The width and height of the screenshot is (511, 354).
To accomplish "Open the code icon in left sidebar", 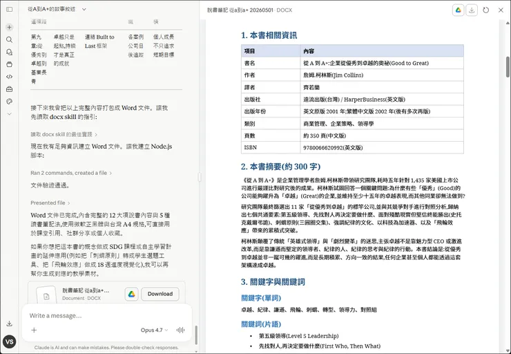I will [10, 77].
